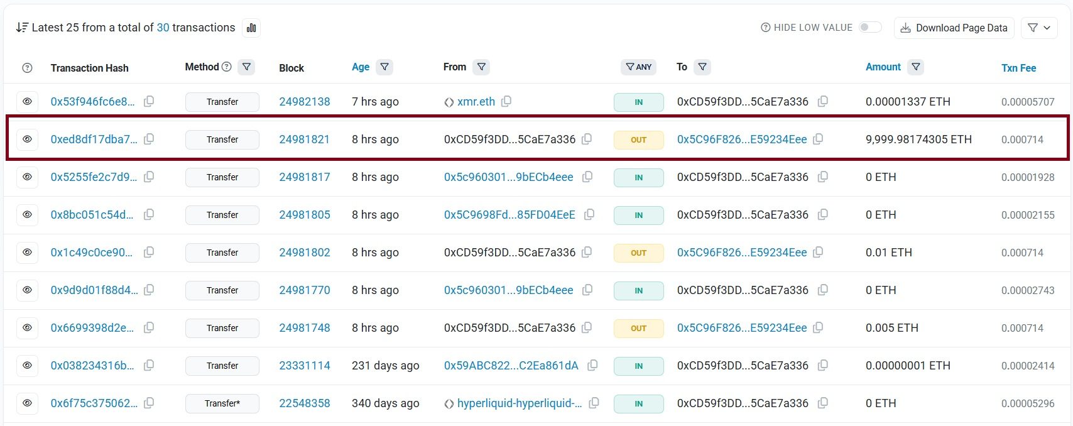Open the transaction analytics chart icon

(x=251, y=28)
